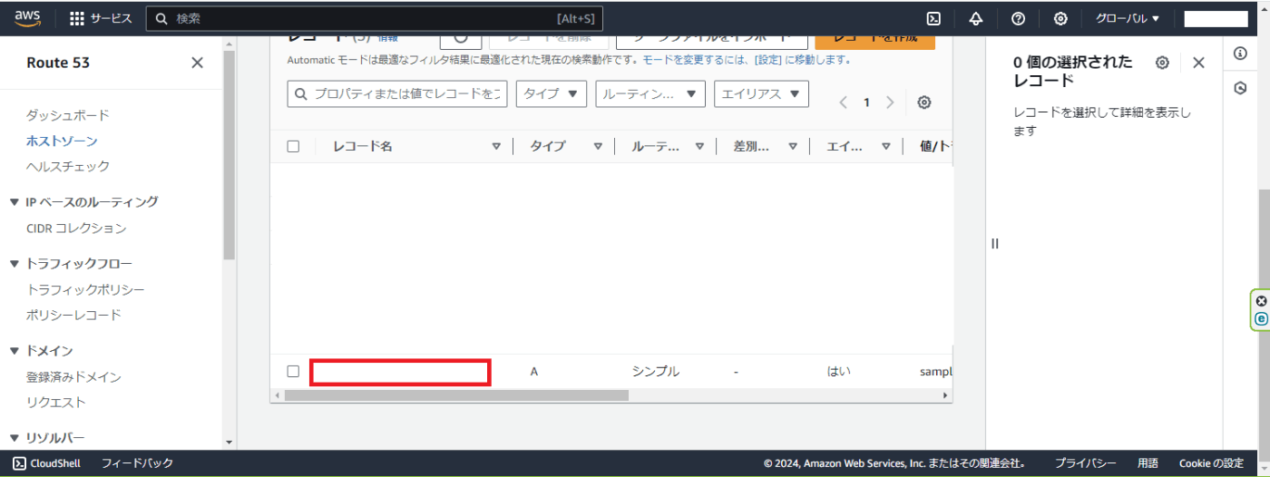Open console settings gear in top bar

pyautogui.click(x=1060, y=18)
